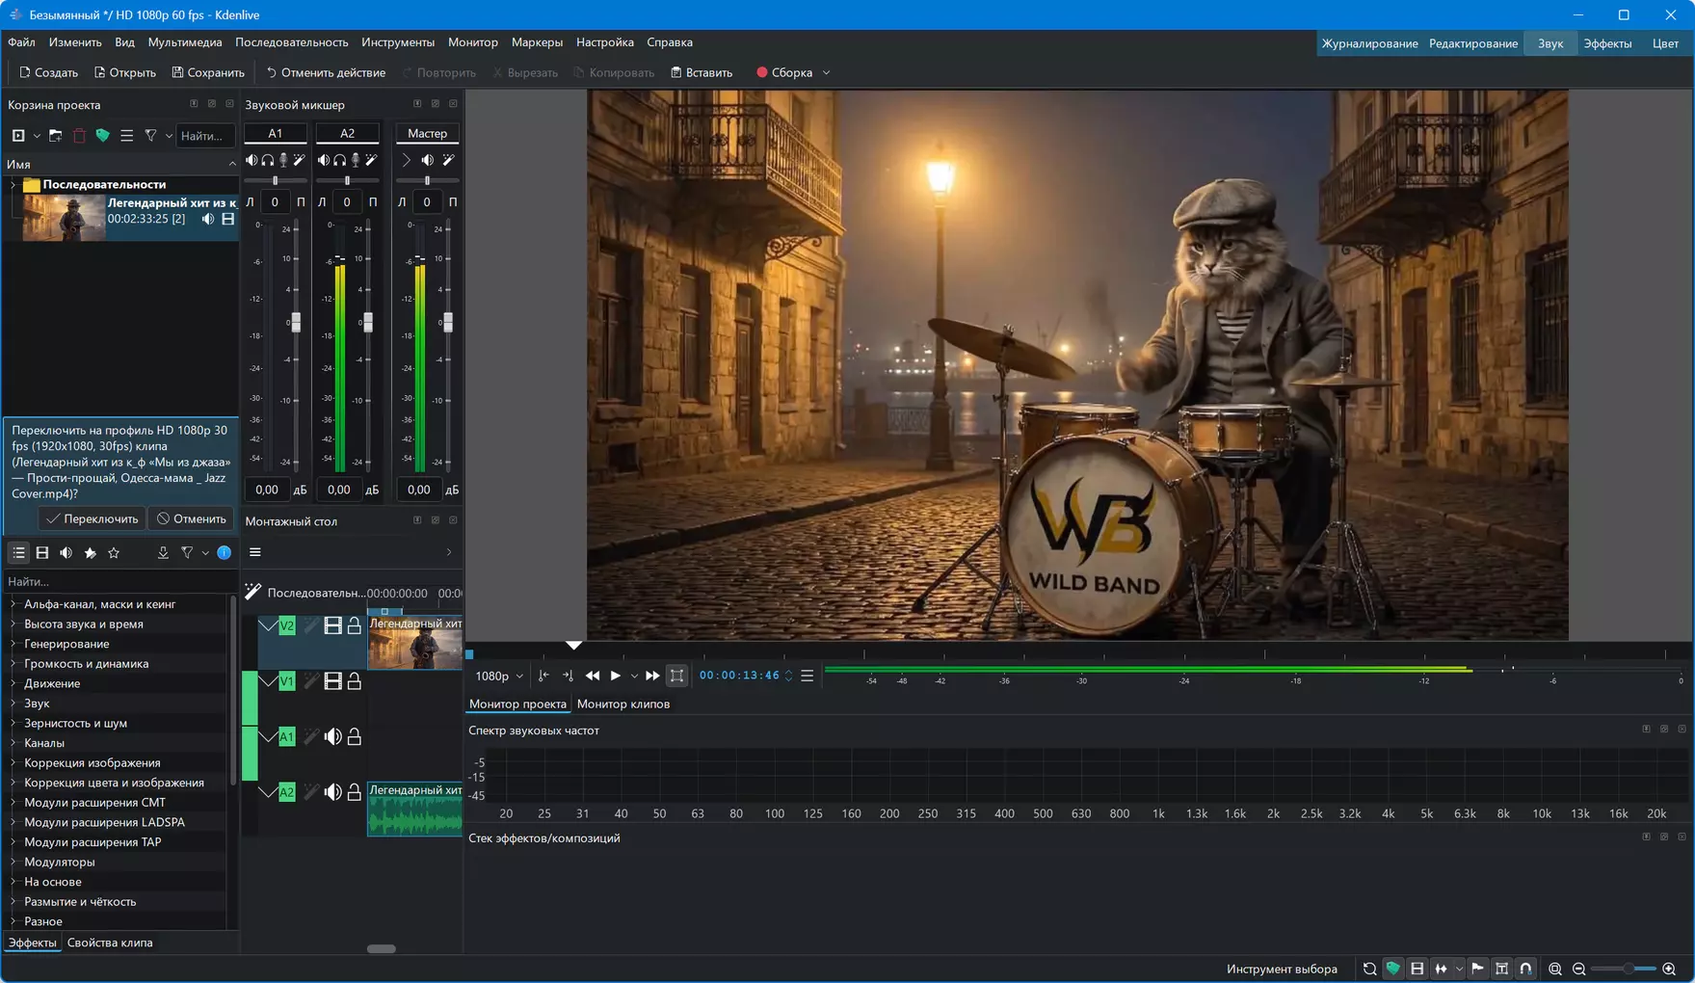This screenshot has height=983, width=1695.
Task: Show favorite effects with the star icon
Action: tap(114, 552)
